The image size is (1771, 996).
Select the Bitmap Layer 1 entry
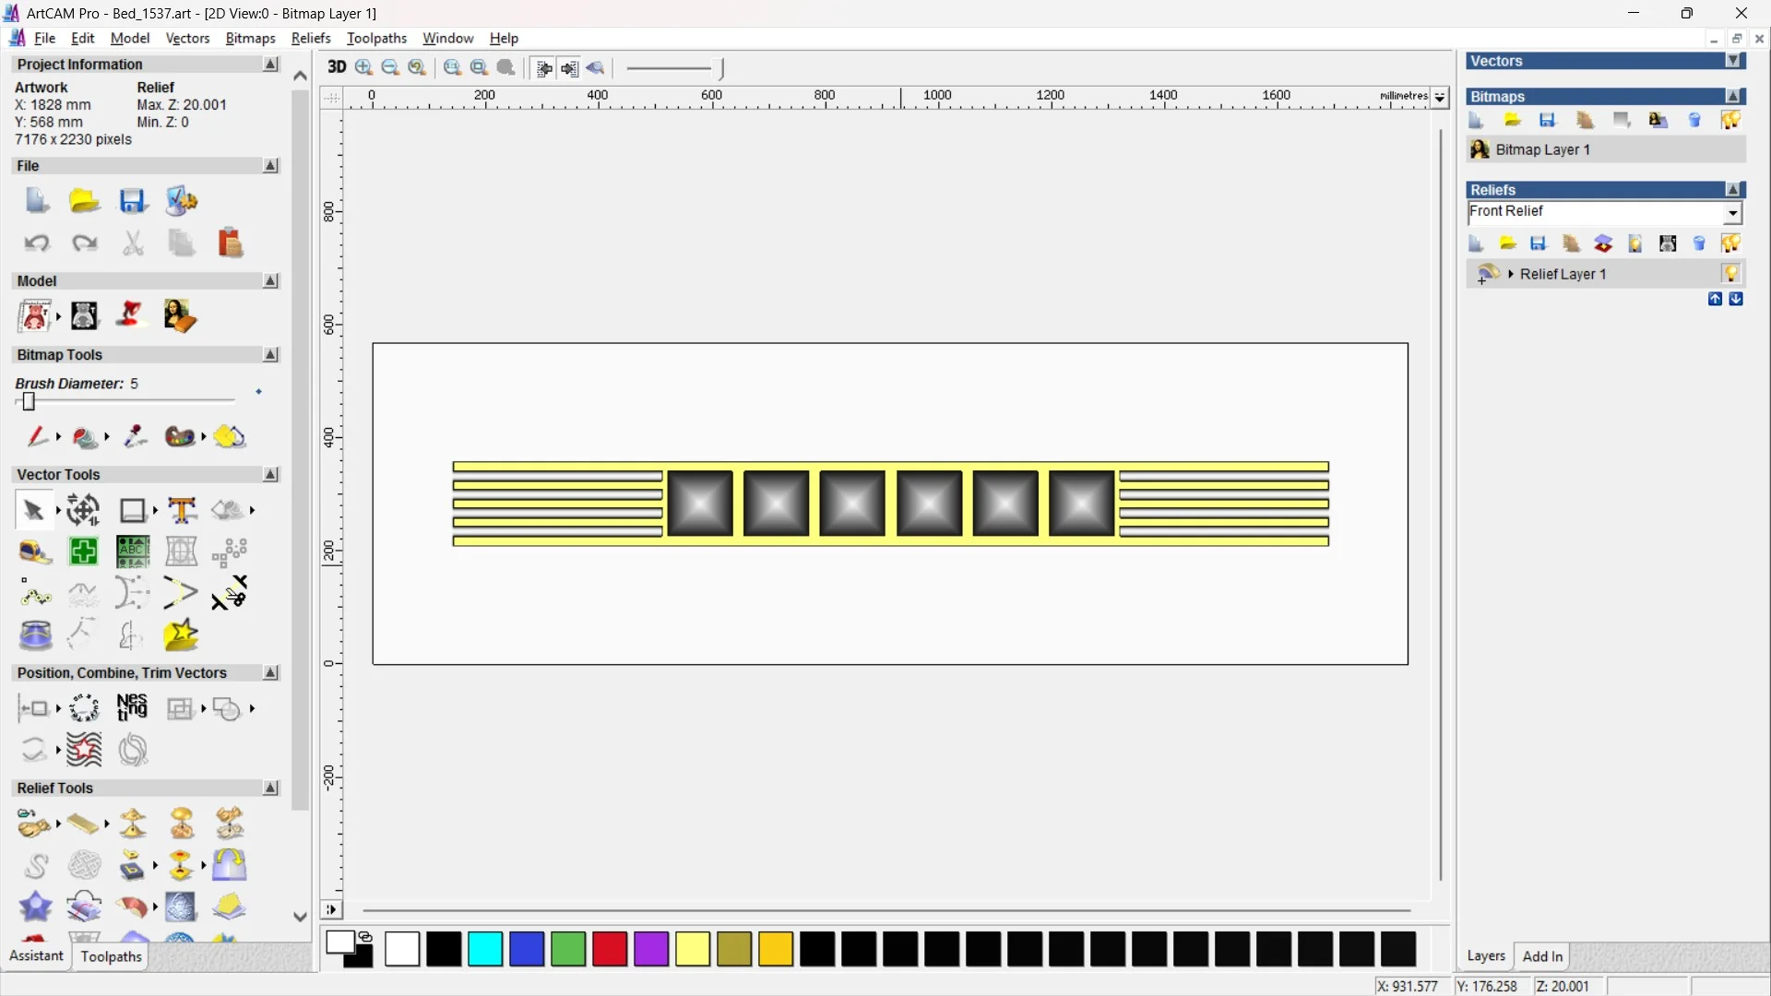tap(1542, 149)
